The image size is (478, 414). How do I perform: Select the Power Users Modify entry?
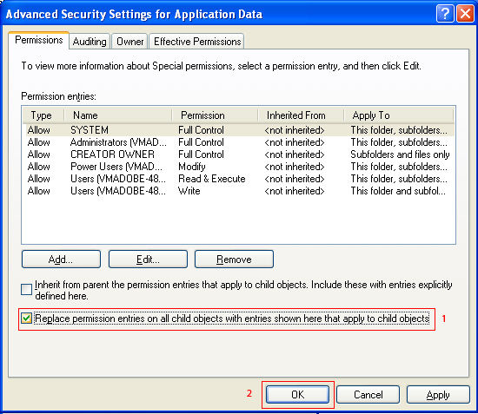[x=238, y=167]
